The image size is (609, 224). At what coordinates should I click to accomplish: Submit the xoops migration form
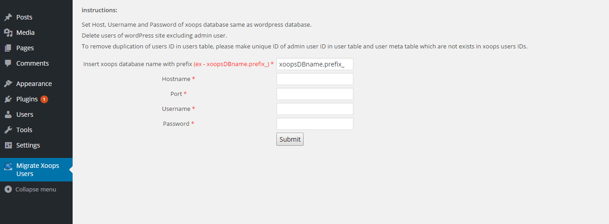[290, 139]
